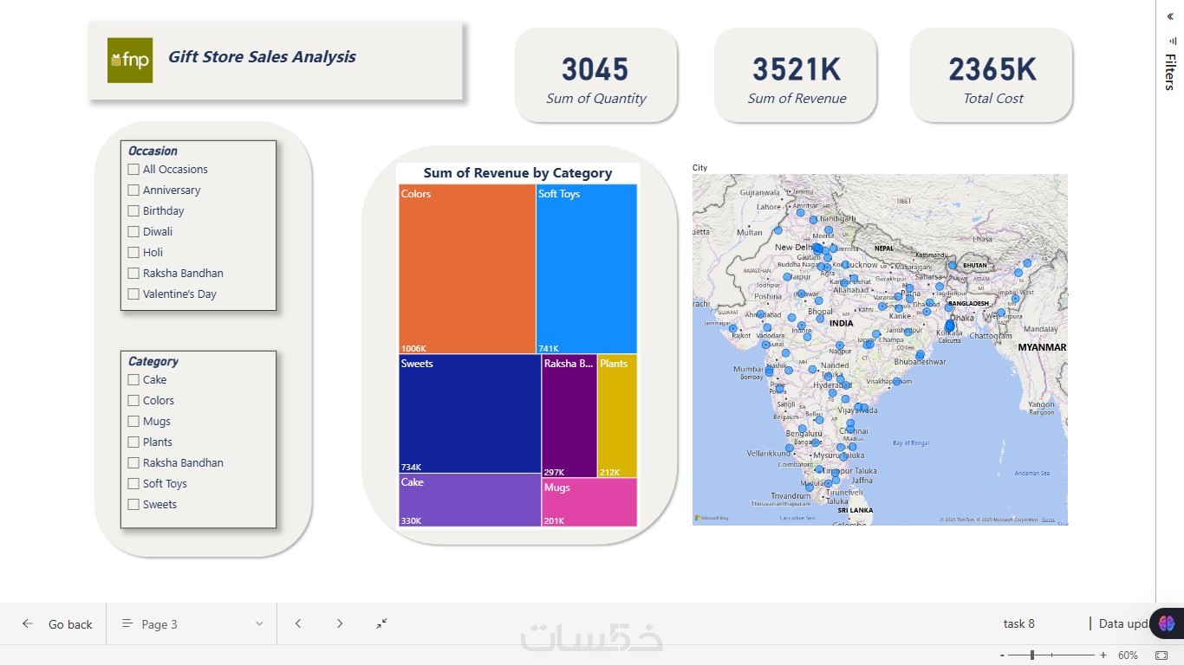
Task: Go to previous page with left chevron
Action: point(298,623)
